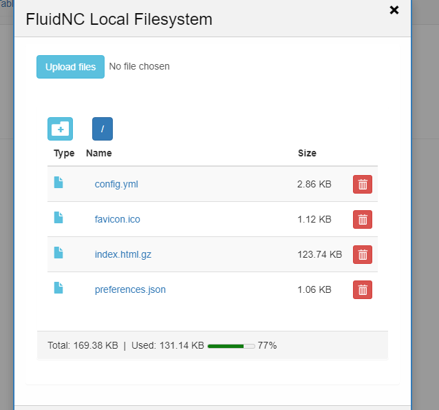Image resolution: width=439 pixels, height=410 pixels.
Task: Open the config.yml file link
Action: point(116,184)
